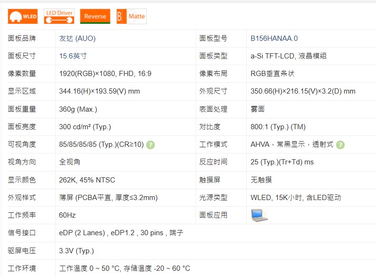Click the orange Reverse badge

tap(95, 16)
